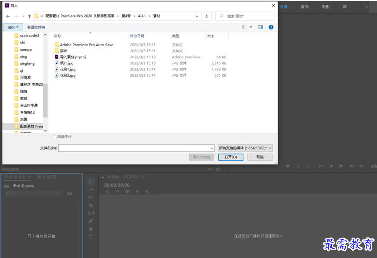Select the Adobe Premiere Pro Auto-Save folder
377x258 pixels.
(84, 45)
